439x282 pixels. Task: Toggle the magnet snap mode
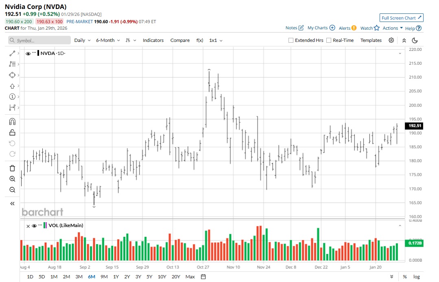click(12, 122)
